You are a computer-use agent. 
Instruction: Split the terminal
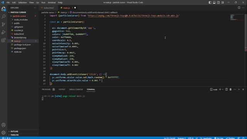click(x=227, y=90)
